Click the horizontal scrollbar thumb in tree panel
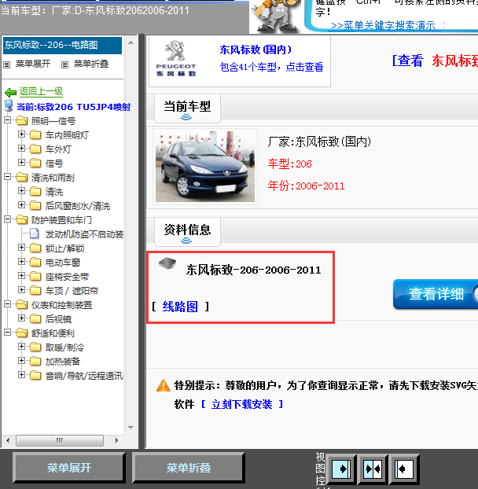 point(60,440)
